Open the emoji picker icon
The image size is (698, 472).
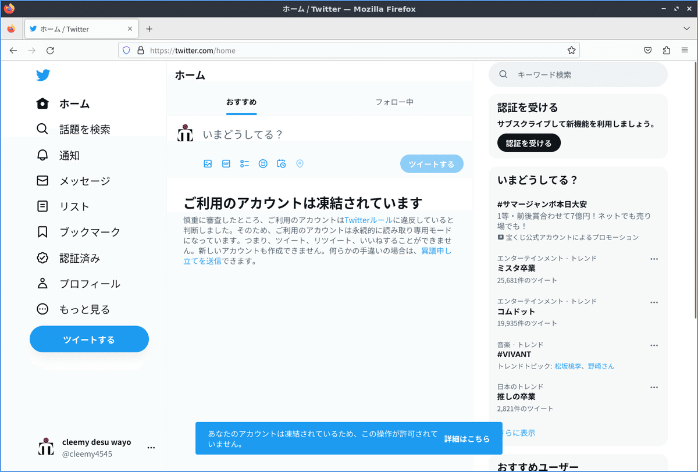click(263, 163)
